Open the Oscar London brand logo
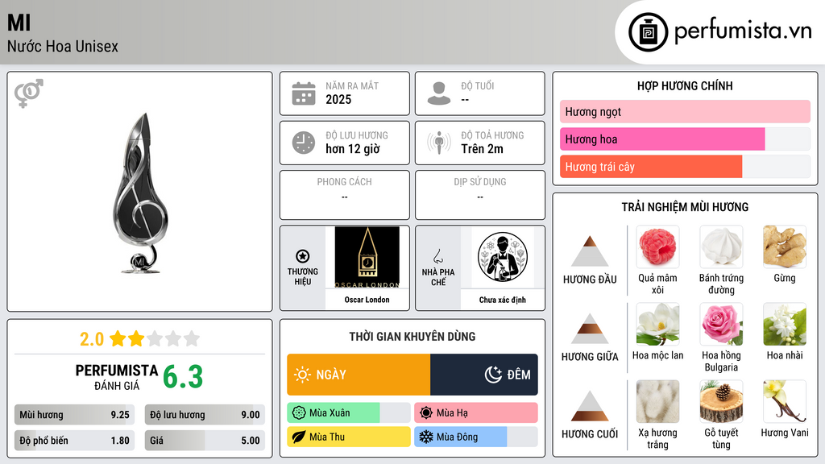Screen dimensions: 825x464 point(367,257)
